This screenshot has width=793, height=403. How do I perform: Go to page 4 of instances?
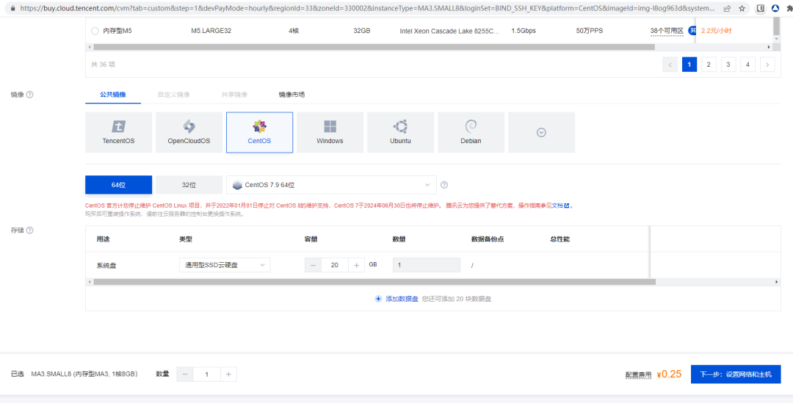point(747,64)
